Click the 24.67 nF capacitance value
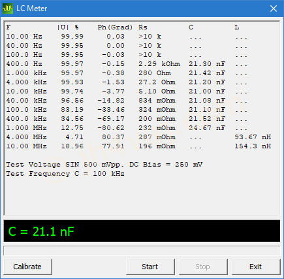 tap(207, 128)
